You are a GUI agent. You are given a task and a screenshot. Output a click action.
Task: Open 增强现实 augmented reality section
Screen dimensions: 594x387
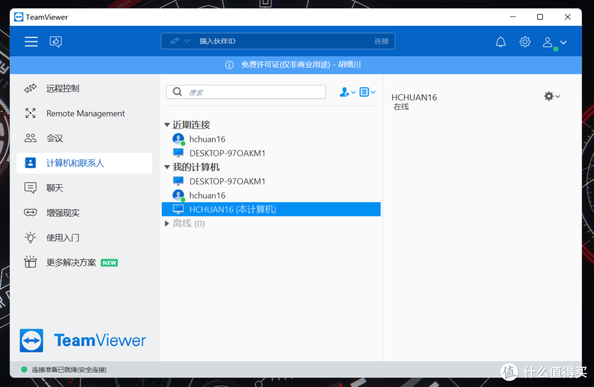[85, 212]
